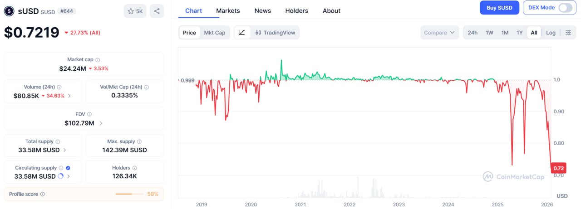Switch chart to Mkt Cap view
The height and width of the screenshot is (209, 581).
[214, 33]
